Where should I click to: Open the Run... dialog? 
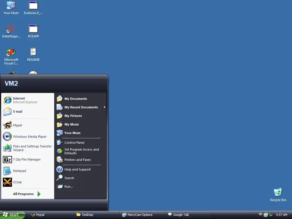click(81, 186)
